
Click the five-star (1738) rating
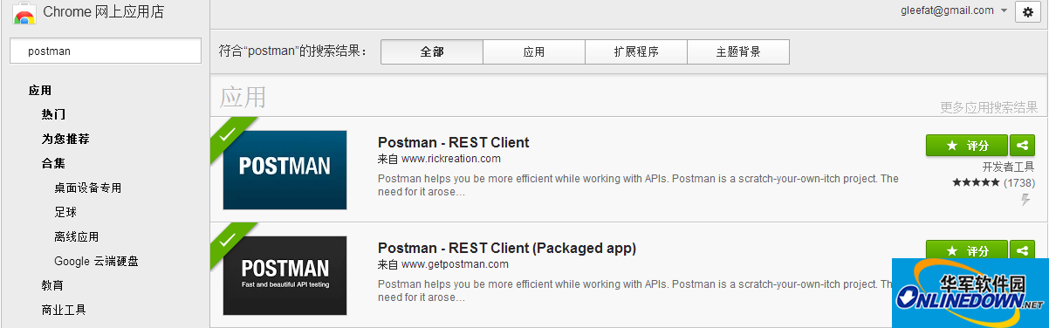point(993,183)
